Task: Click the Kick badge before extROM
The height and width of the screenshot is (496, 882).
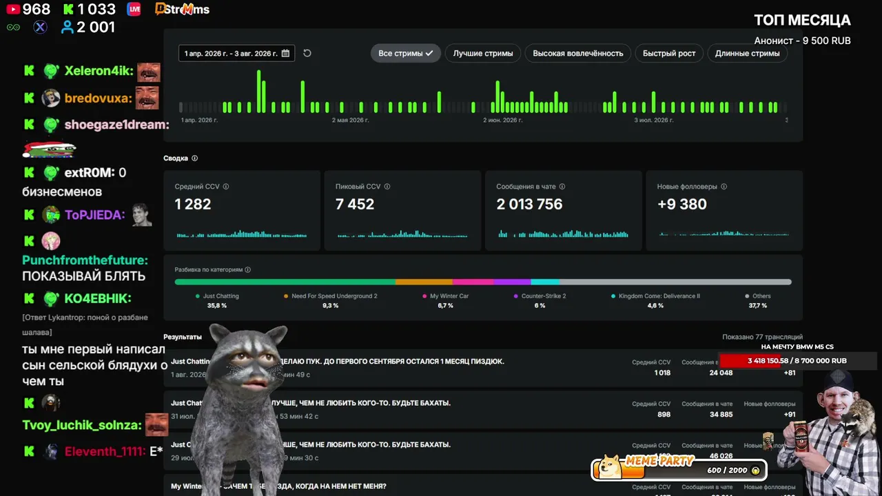Action: tap(29, 173)
